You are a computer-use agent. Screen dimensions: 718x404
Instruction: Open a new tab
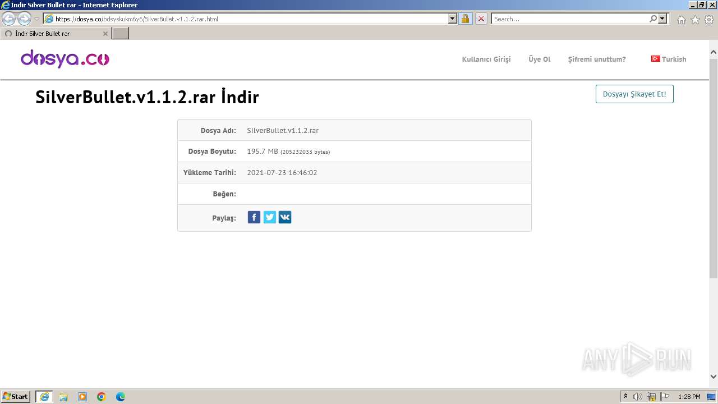[121, 34]
